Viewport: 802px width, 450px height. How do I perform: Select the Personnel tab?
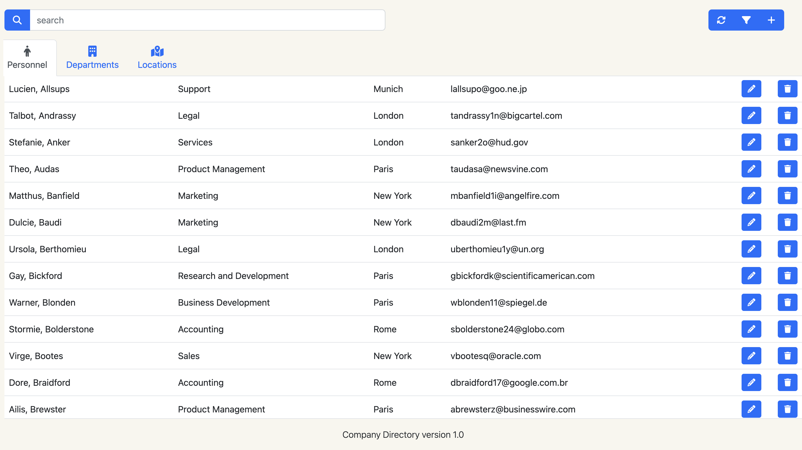[27, 58]
